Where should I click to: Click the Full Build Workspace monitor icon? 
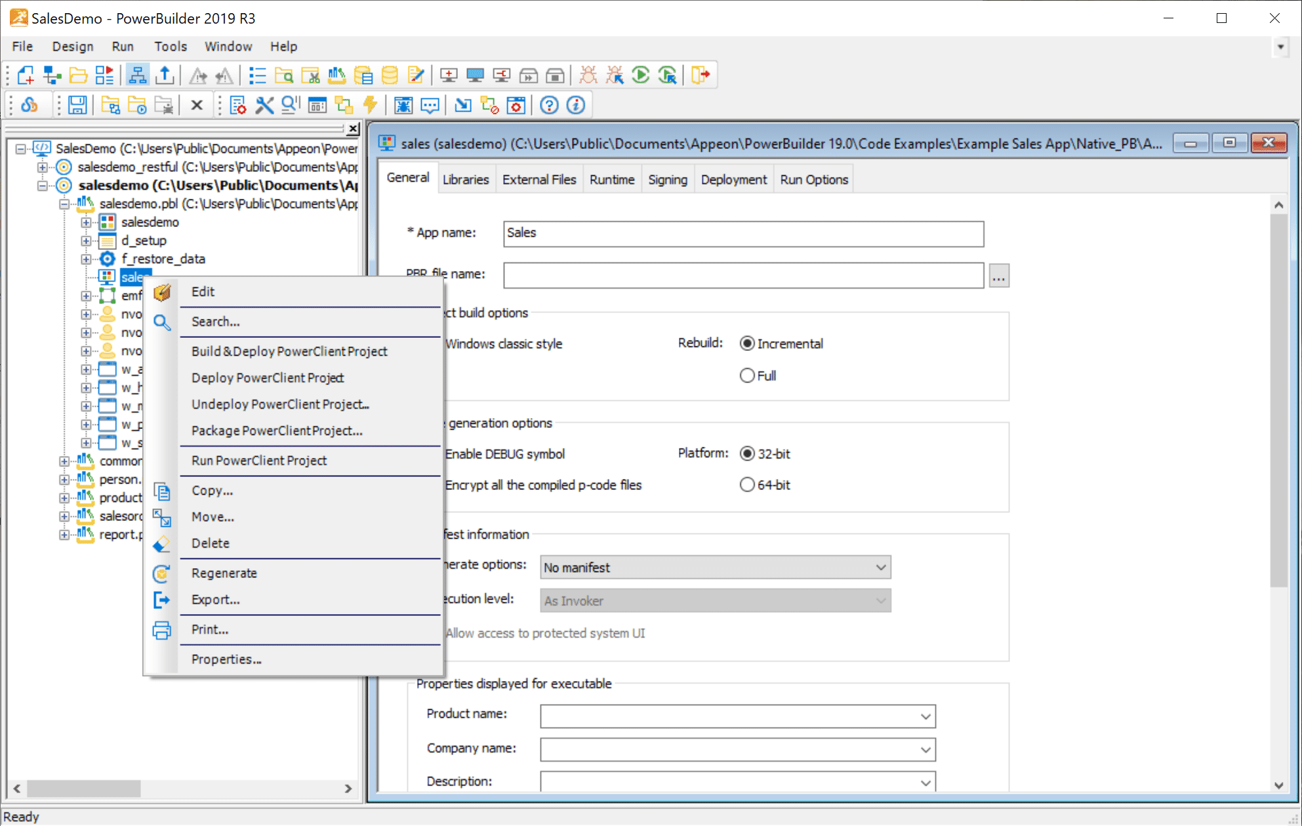pyautogui.click(x=475, y=75)
